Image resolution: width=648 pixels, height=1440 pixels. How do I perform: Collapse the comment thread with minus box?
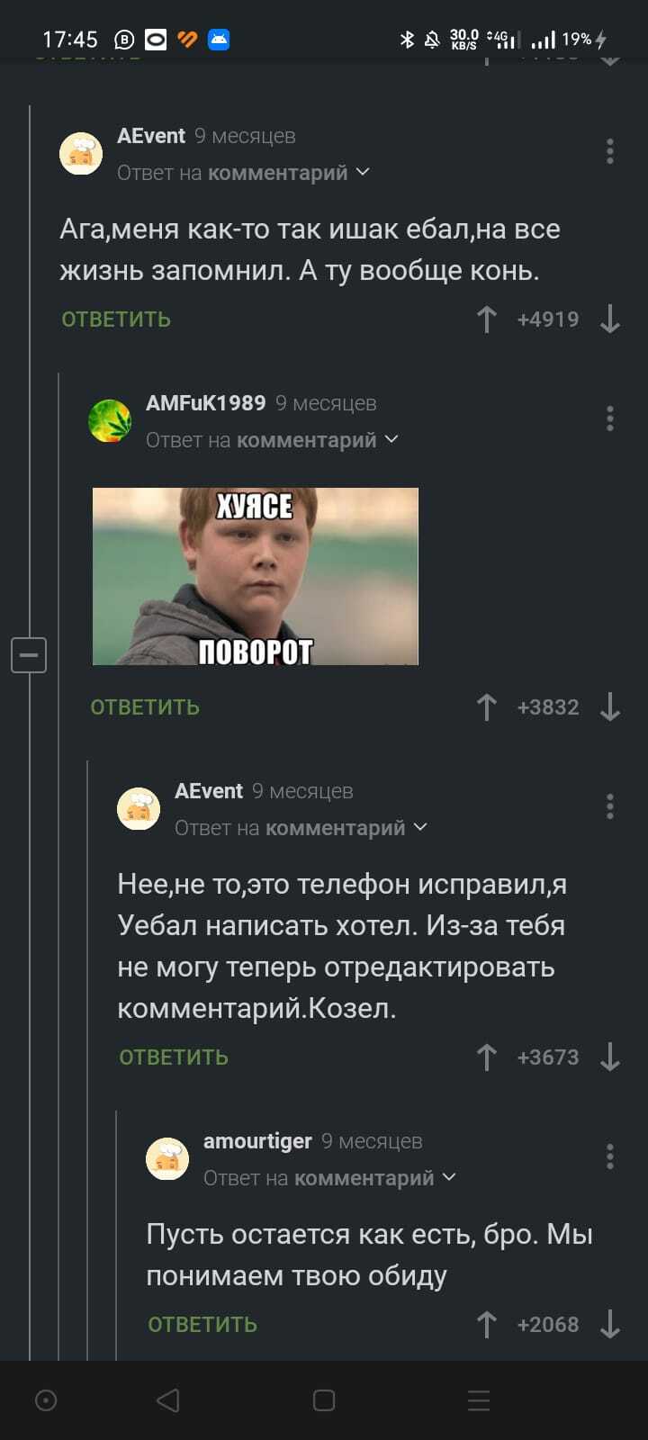pyautogui.click(x=29, y=654)
